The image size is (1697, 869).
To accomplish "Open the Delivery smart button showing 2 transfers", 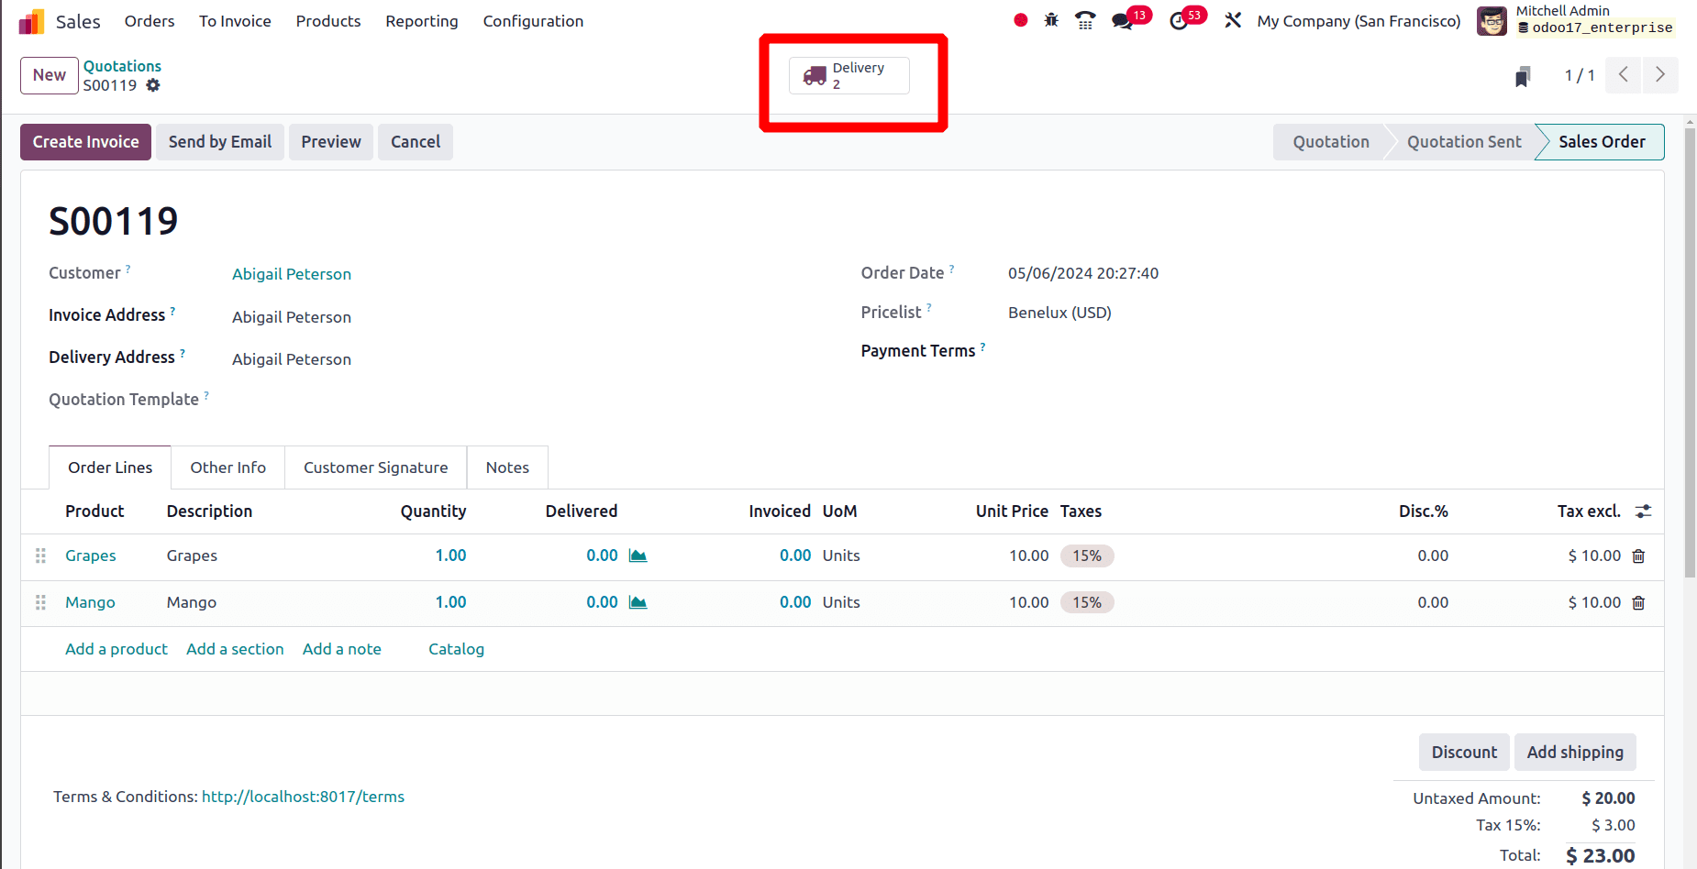I will (x=848, y=75).
